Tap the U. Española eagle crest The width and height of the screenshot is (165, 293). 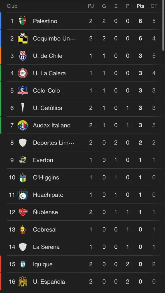[23, 282]
